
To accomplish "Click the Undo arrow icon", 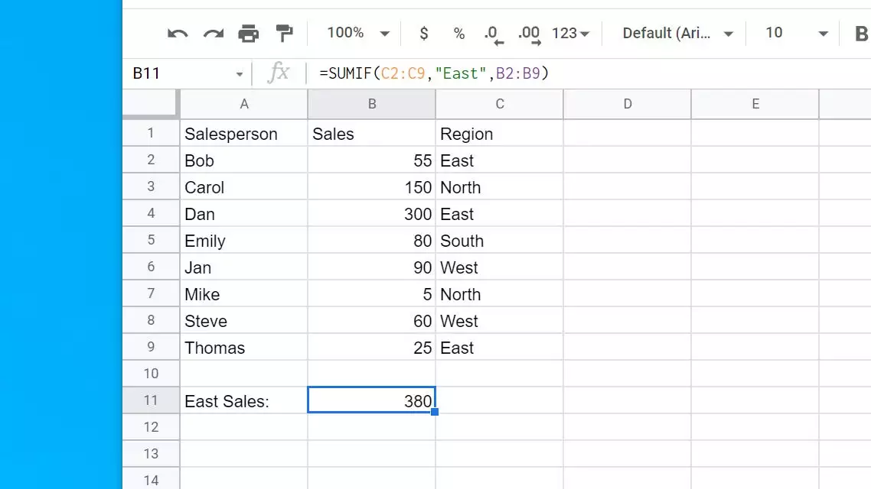I will pos(178,34).
